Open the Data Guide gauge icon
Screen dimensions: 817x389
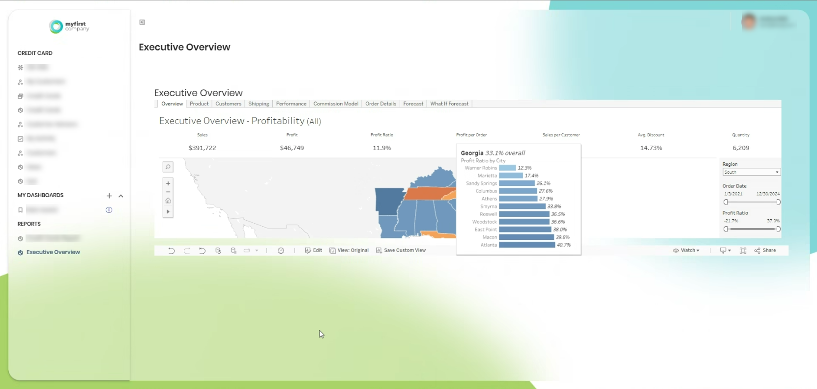tap(281, 251)
